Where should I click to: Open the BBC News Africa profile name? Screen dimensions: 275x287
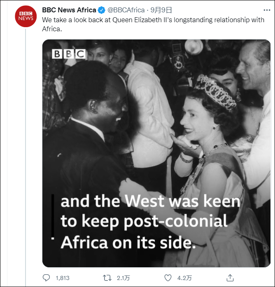pyautogui.click(x=69, y=10)
